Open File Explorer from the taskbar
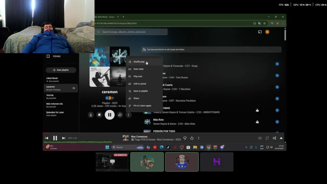The image size is (327, 184). (195, 147)
